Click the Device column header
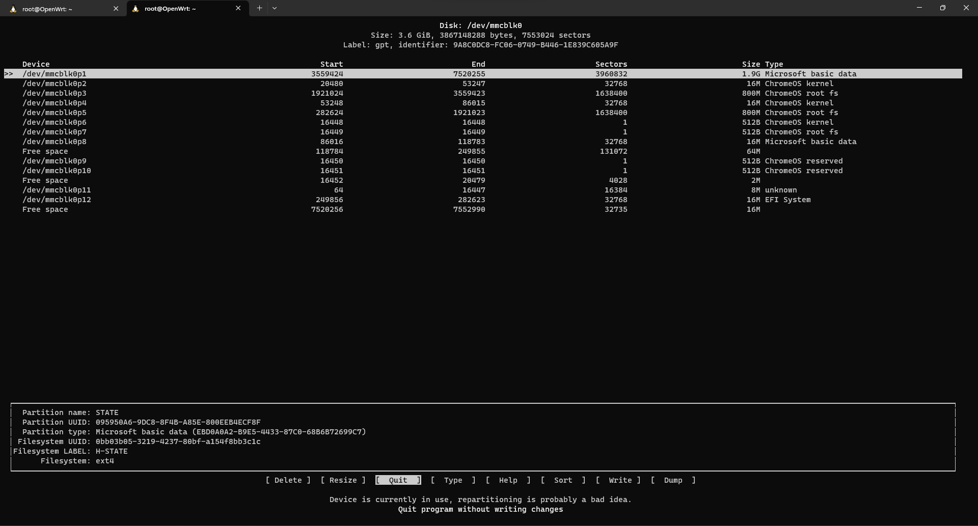978x526 pixels. click(36, 64)
